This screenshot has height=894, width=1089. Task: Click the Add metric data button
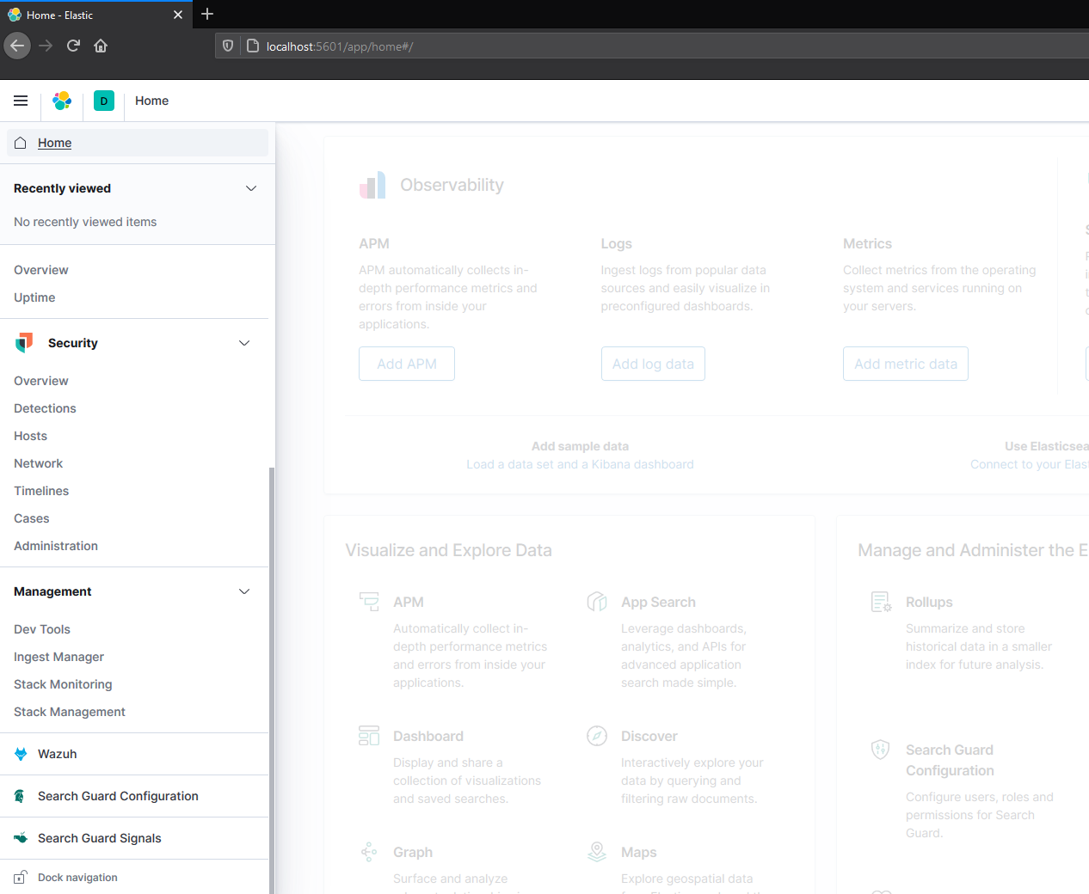(x=906, y=364)
